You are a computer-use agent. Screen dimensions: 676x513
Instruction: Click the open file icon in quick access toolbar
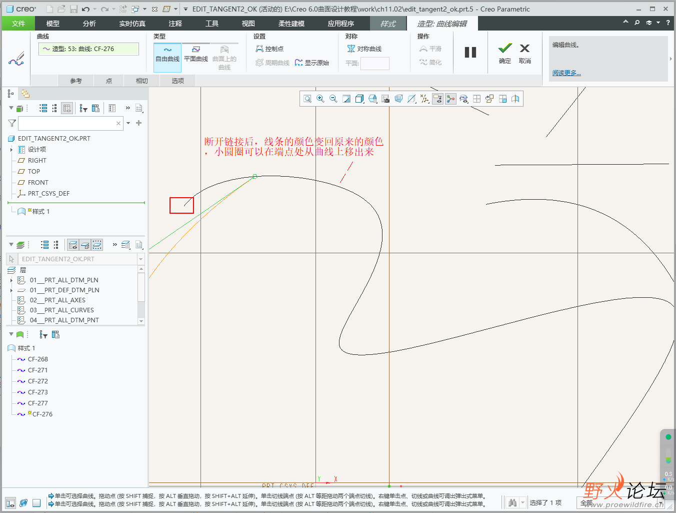click(61, 9)
